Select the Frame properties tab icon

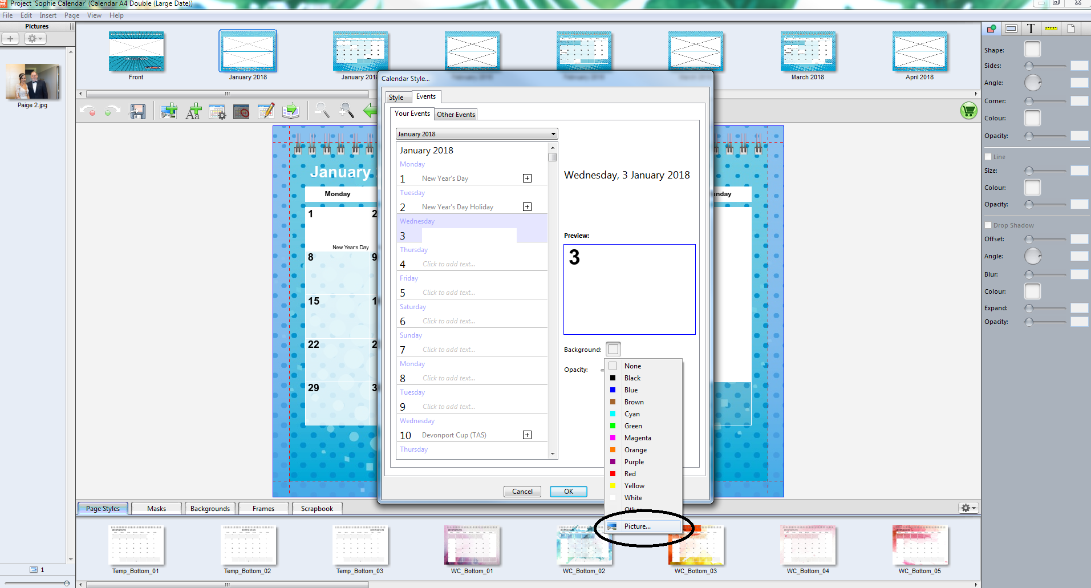point(1011,29)
